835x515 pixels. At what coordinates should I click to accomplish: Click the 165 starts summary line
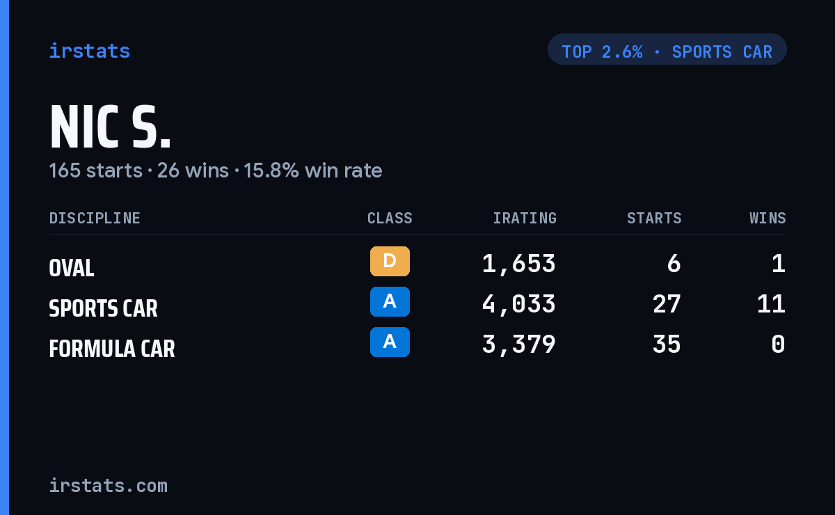tap(216, 171)
